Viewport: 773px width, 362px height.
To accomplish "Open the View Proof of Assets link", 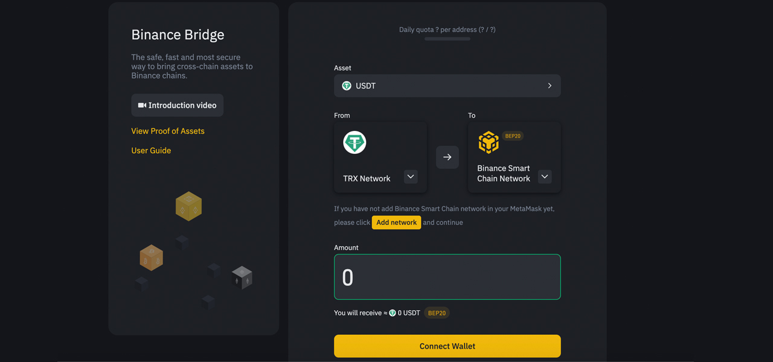I will [x=168, y=131].
